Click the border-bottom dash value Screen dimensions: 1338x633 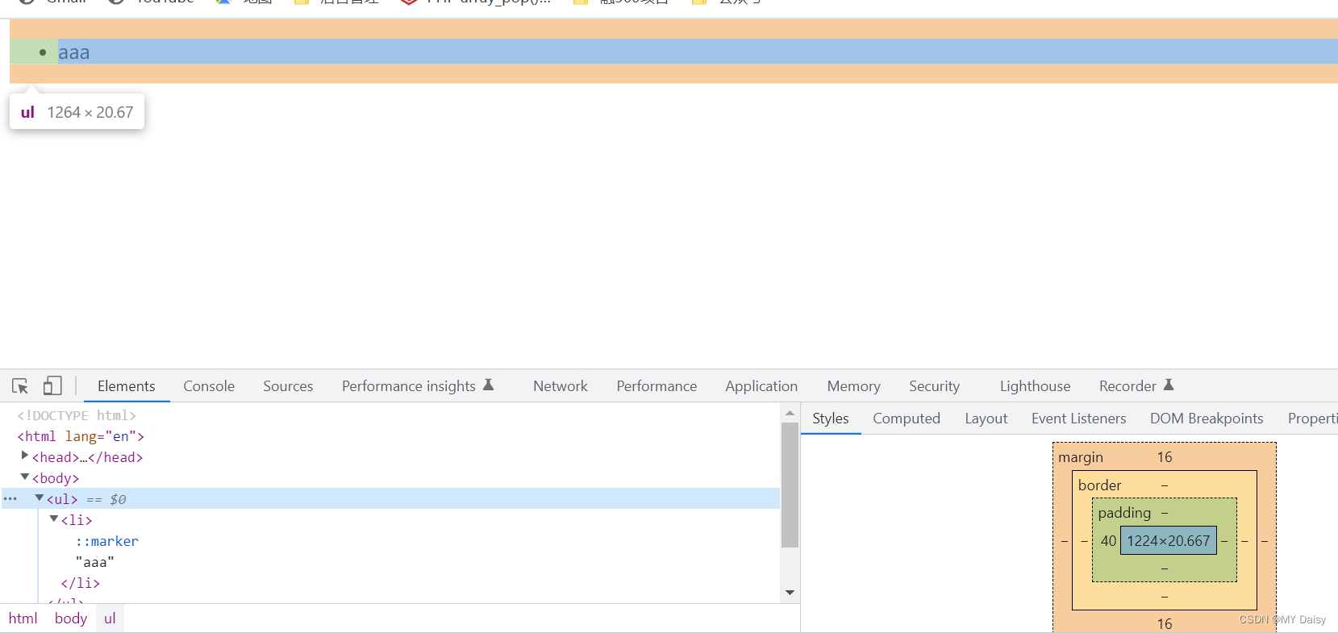(x=1165, y=597)
